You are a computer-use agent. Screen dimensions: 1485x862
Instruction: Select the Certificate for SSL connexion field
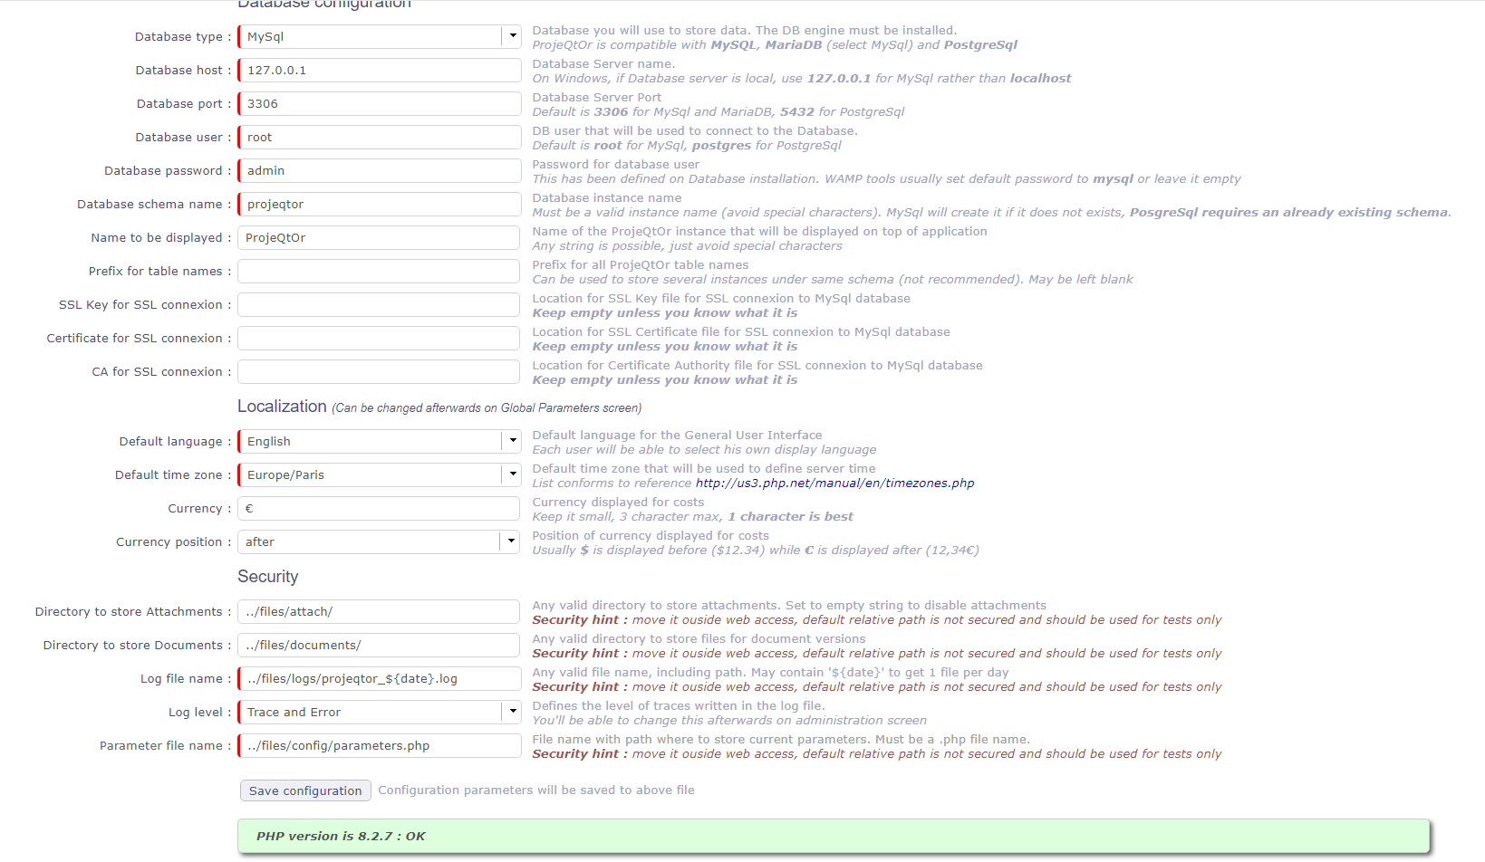pos(379,338)
